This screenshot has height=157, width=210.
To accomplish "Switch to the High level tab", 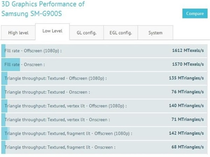I will point(18,33).
